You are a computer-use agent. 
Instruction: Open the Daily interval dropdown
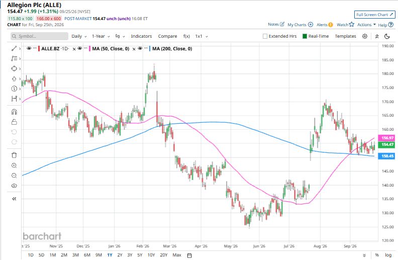tap(79, 36)
